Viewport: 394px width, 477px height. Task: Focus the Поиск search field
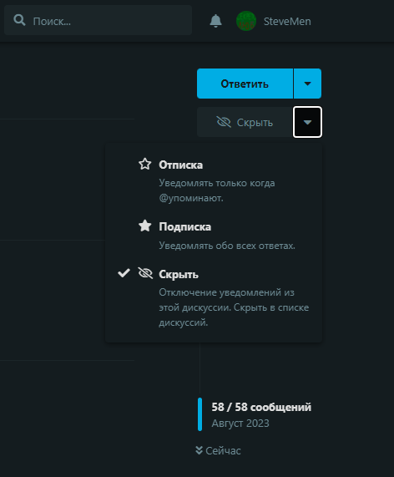[x=98, y=21]
